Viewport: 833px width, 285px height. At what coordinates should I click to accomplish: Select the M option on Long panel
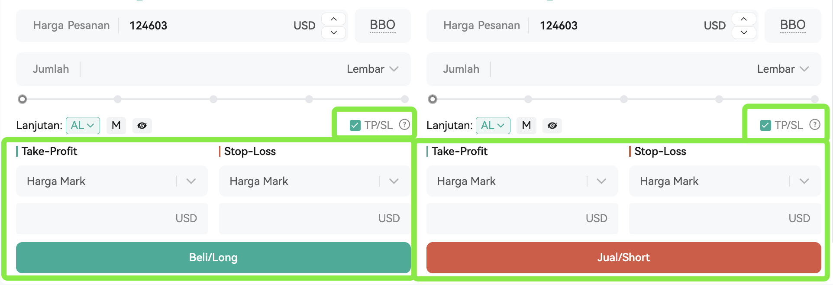pos(116,126)
